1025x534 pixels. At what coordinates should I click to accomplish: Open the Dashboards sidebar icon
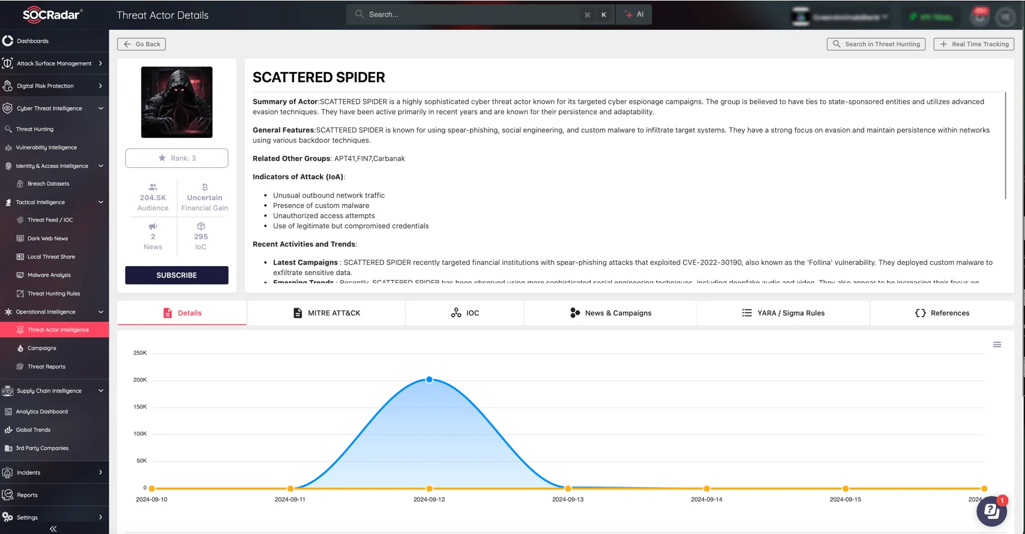(x=8, y=41)
